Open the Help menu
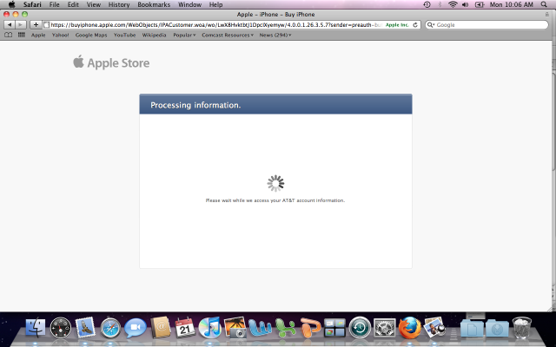The height and width of the screenshot is (347, 556). click(215, 4)
